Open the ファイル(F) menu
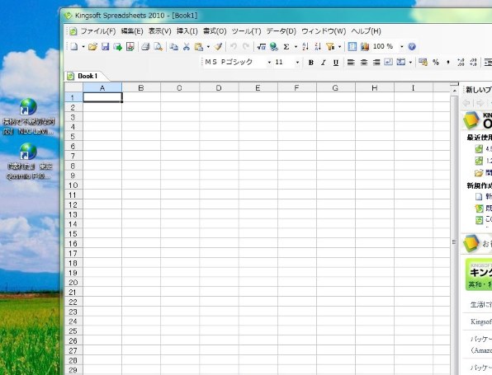Image resolution: width=492 pixels, height=375 pixels. pyautogui.click(x=98, y=31)
